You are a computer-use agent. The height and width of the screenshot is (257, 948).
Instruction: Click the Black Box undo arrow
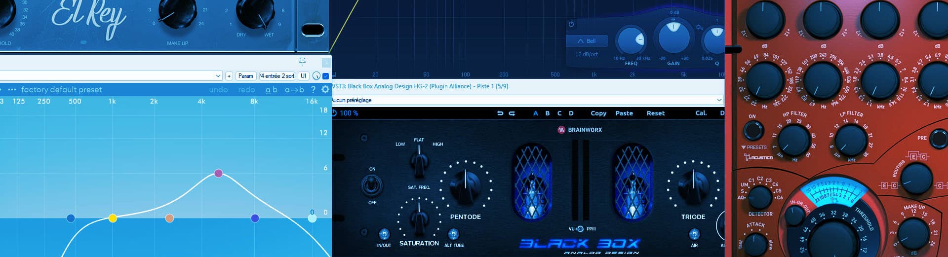(500, 113)
